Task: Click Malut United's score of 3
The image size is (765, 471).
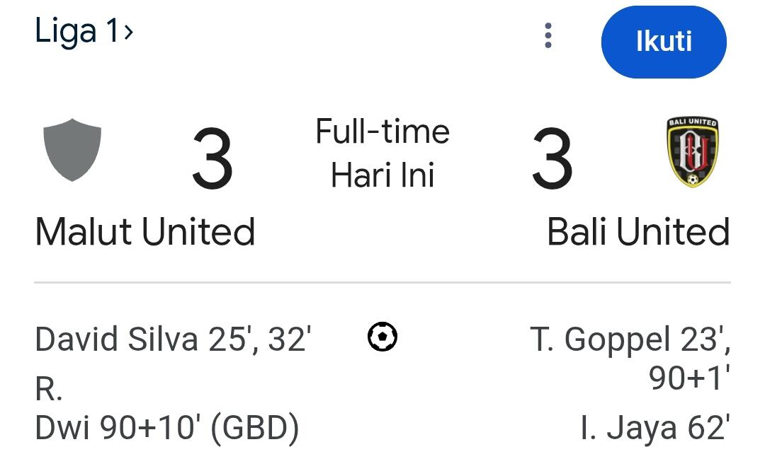Action: pos(212,161)
